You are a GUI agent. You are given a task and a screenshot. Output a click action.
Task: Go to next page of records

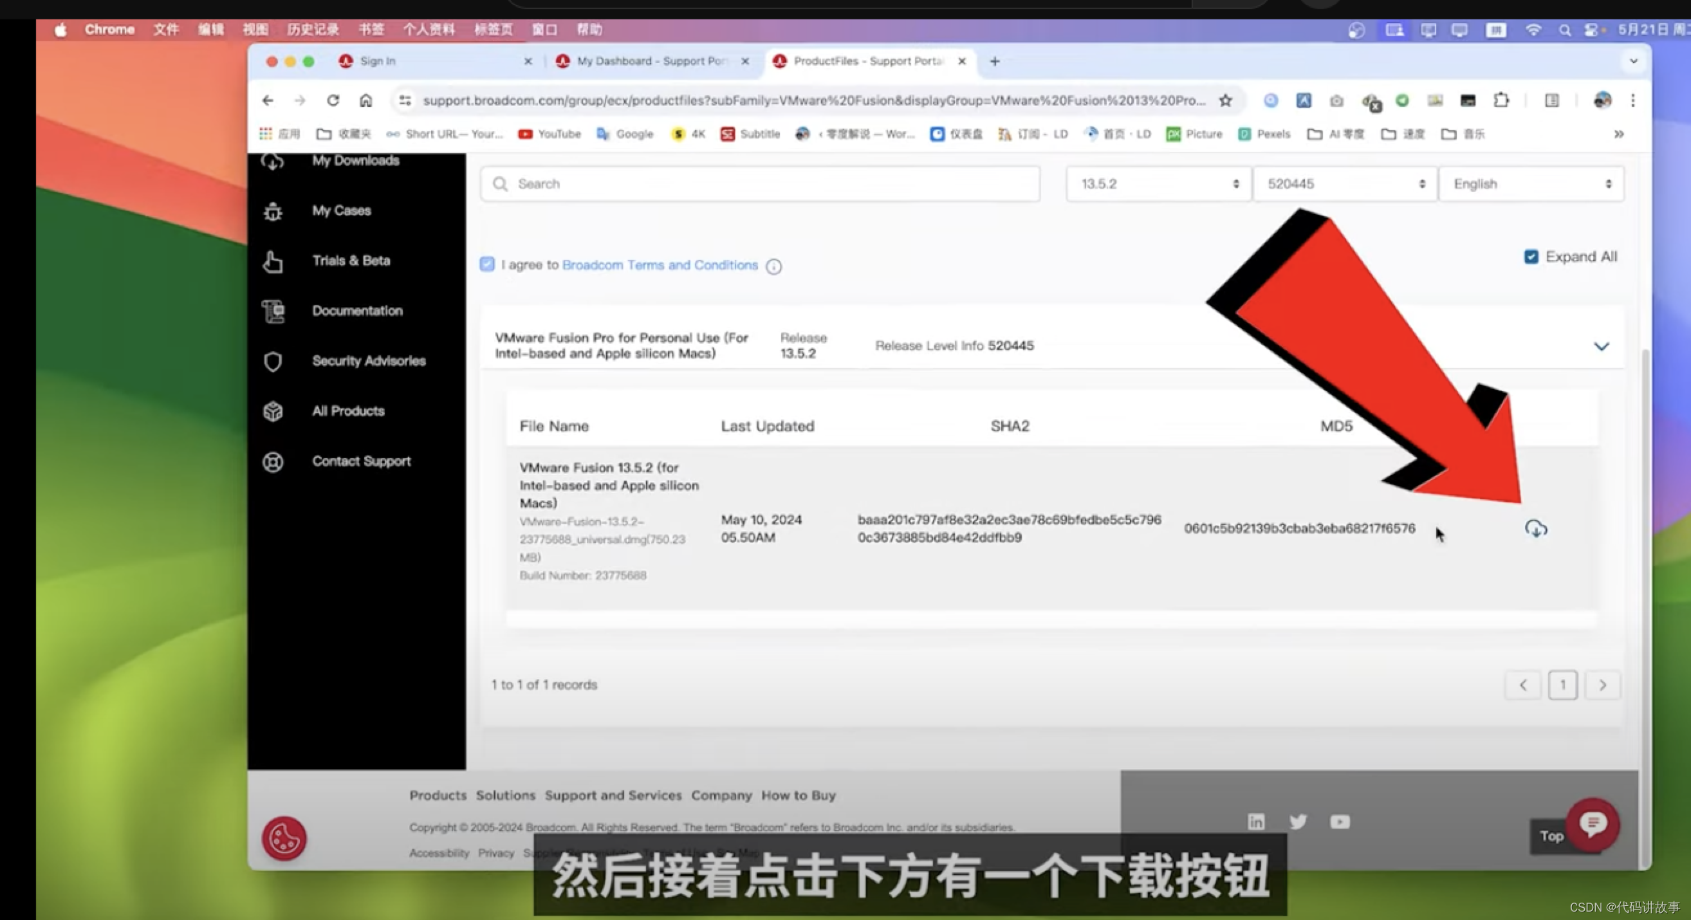click(x=1602, y=685)
